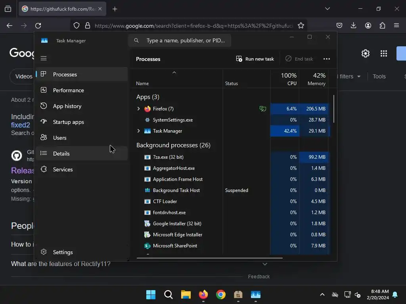Open the Processes page in Task Manager
The image size is (406, 304).
82,74
